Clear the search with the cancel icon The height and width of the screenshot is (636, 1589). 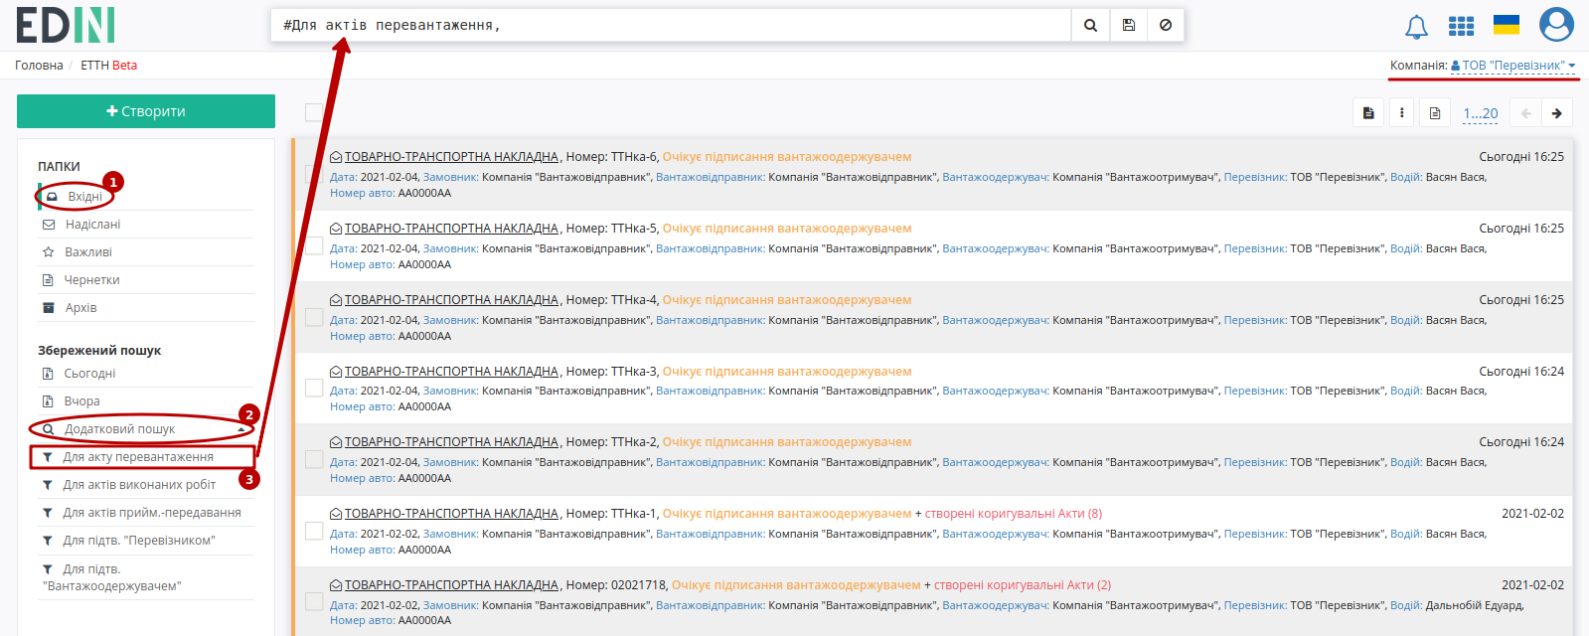[1166, 25]
